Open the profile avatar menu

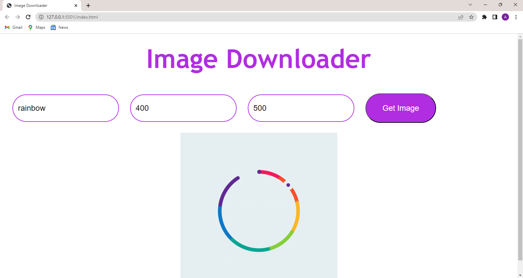[x=505, y=17]
